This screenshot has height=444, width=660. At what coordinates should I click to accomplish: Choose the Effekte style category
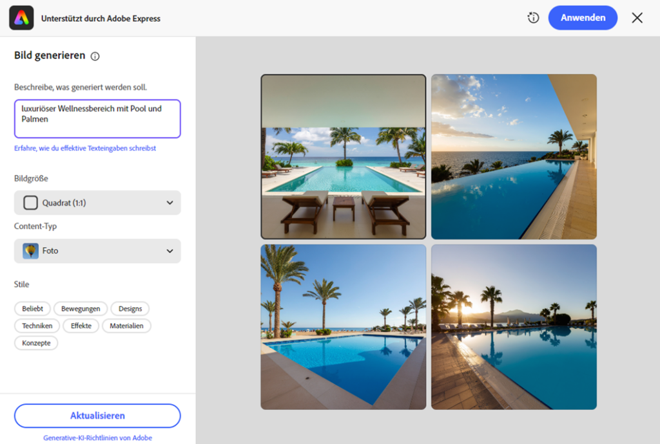(81, 326)
